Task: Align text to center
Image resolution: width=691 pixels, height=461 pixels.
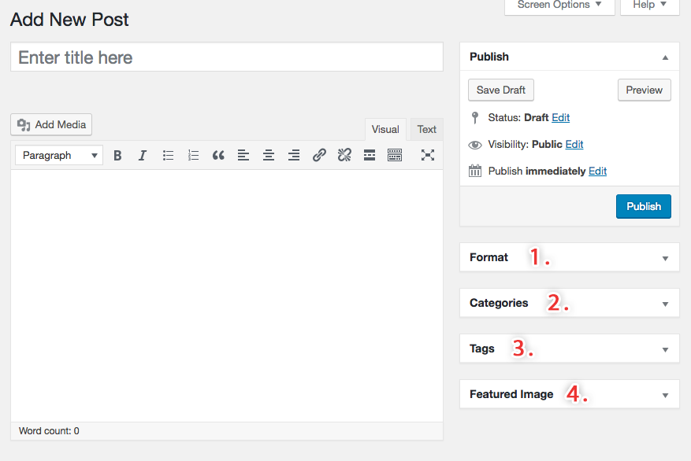Action: 269,156
